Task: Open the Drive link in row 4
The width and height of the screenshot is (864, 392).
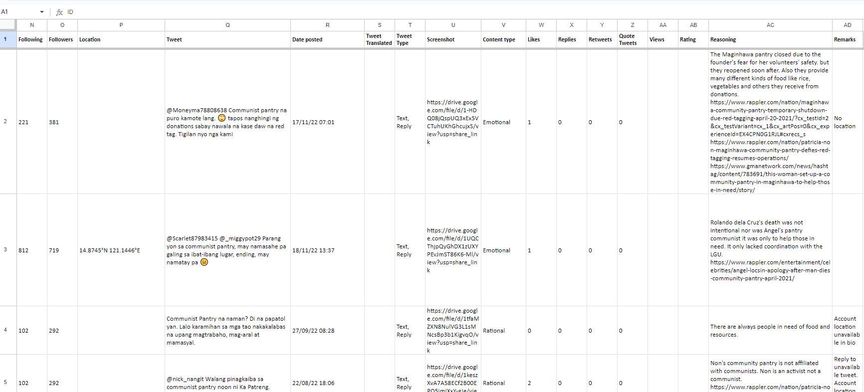Action: 452,331
